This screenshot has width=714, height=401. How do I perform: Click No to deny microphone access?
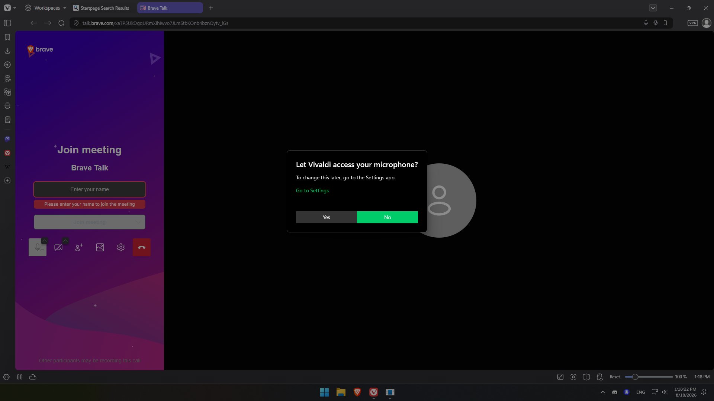387,217
